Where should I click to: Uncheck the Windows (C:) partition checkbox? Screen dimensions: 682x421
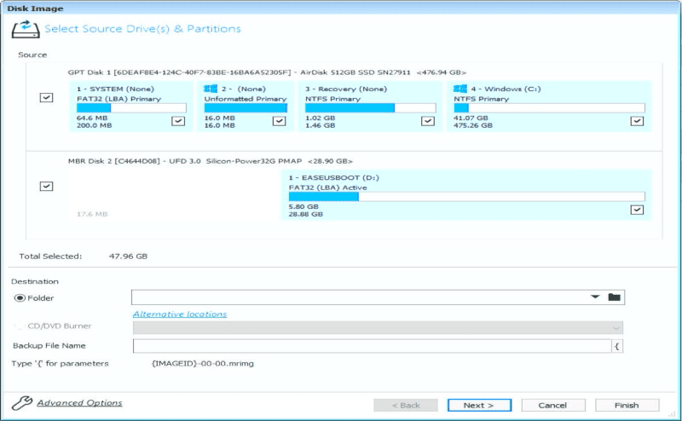coord(636,121)
